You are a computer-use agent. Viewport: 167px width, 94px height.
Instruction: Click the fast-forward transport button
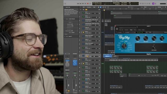80,4
